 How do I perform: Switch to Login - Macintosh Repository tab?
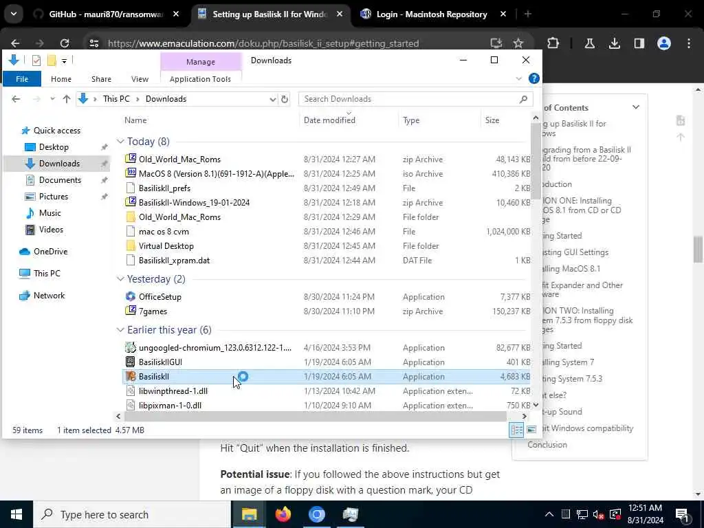432,14
